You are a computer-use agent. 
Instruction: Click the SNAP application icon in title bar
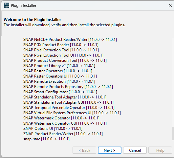click(7, 6)
